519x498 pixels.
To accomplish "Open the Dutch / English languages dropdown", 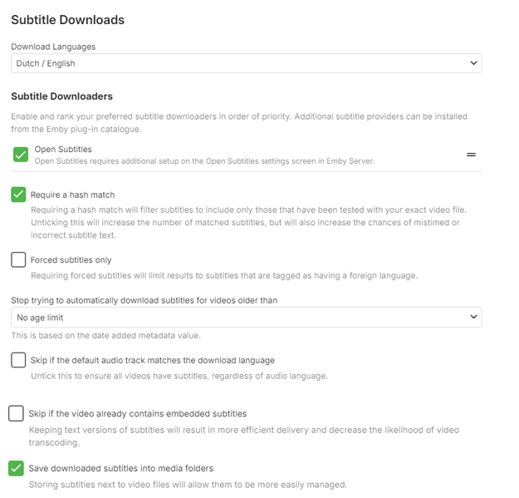I will [246, 63].
